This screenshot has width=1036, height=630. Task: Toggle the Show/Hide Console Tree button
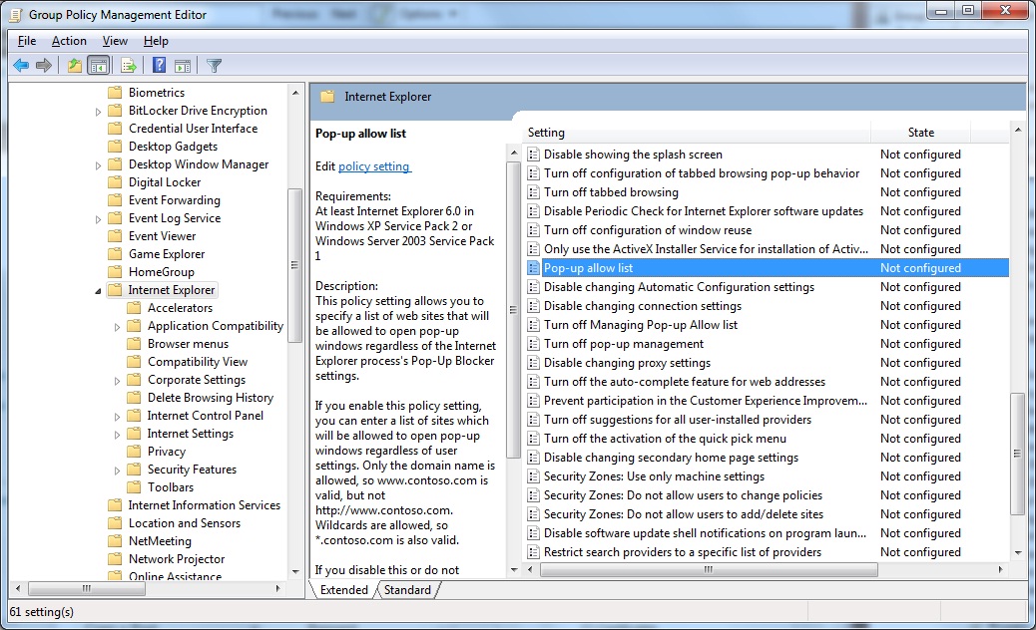coord(98,66)
